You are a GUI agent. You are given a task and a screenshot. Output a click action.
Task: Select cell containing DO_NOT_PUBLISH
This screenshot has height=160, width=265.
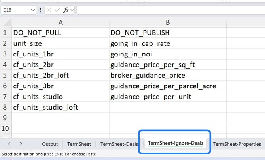(x=168, y=33)
